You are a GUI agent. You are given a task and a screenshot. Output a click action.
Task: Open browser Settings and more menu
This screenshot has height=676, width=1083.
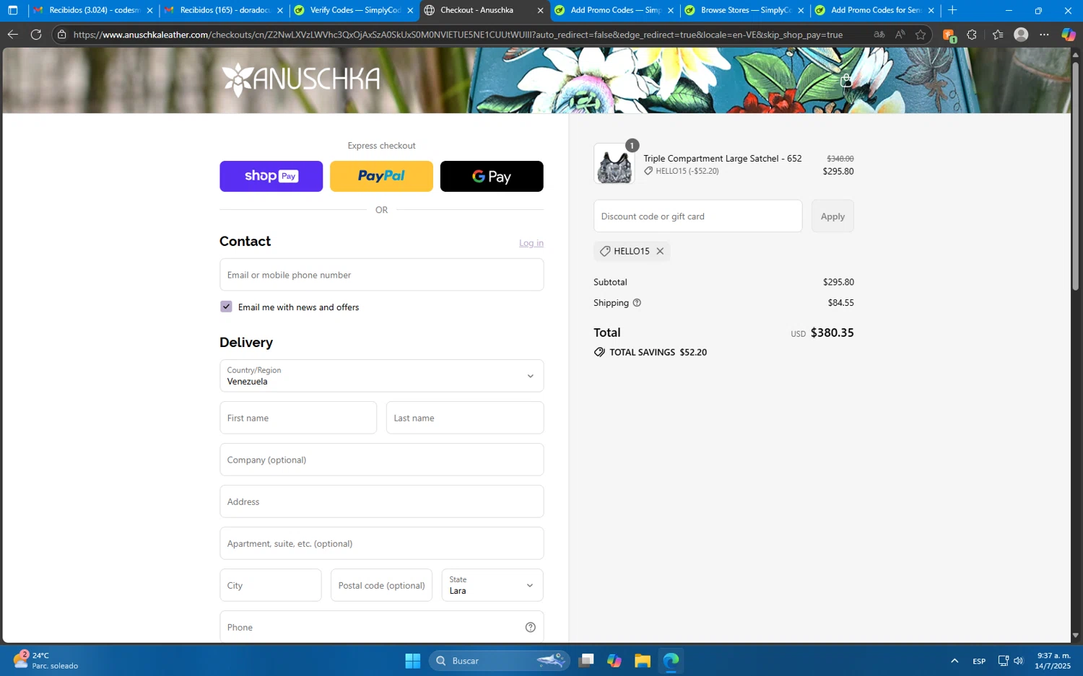point(1044,35)
